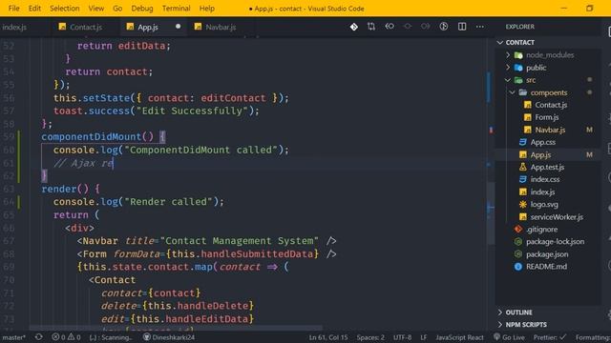This screenshot has width=611, height=343.
Task: Change end of line sequence LF
Action: tap(424, 337)
